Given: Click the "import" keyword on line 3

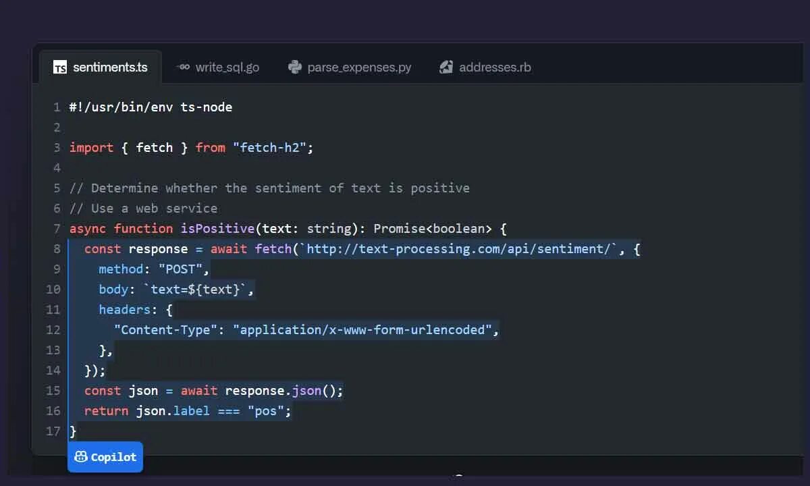Looking at the screenshot, I should (91, 148).
